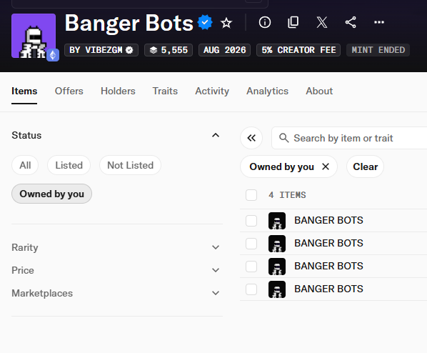The height and width of the screenshot is (353, 427).
Task: Open the Holders tab
Action: (118, 91)
